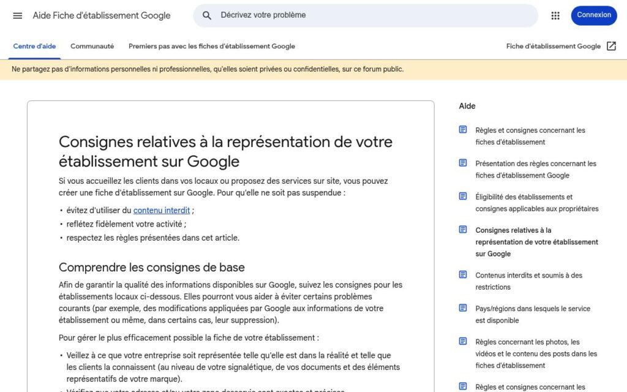Click article icon next to Contenus interdits
Screen dimensions: 627x392
point(463,274)
